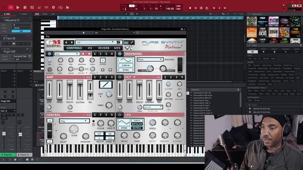Image resolution: width=303 pixels, height=170 pixels.
Task: Toggle the MODWHEEL power button
Action: pos(120,54)
